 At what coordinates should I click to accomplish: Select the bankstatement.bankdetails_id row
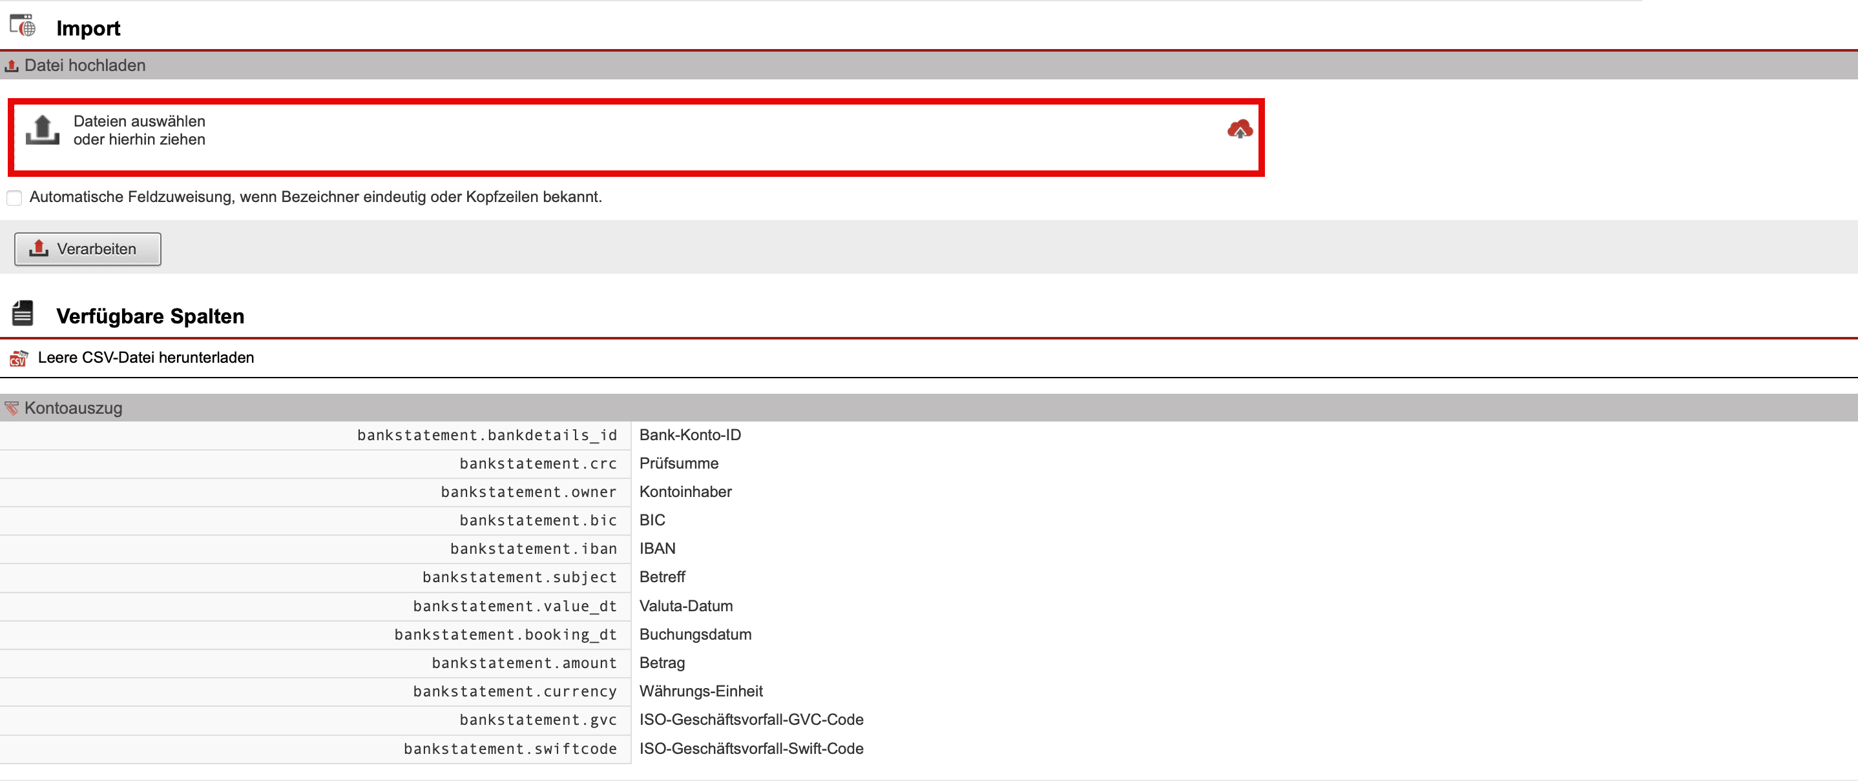(487, 435)
